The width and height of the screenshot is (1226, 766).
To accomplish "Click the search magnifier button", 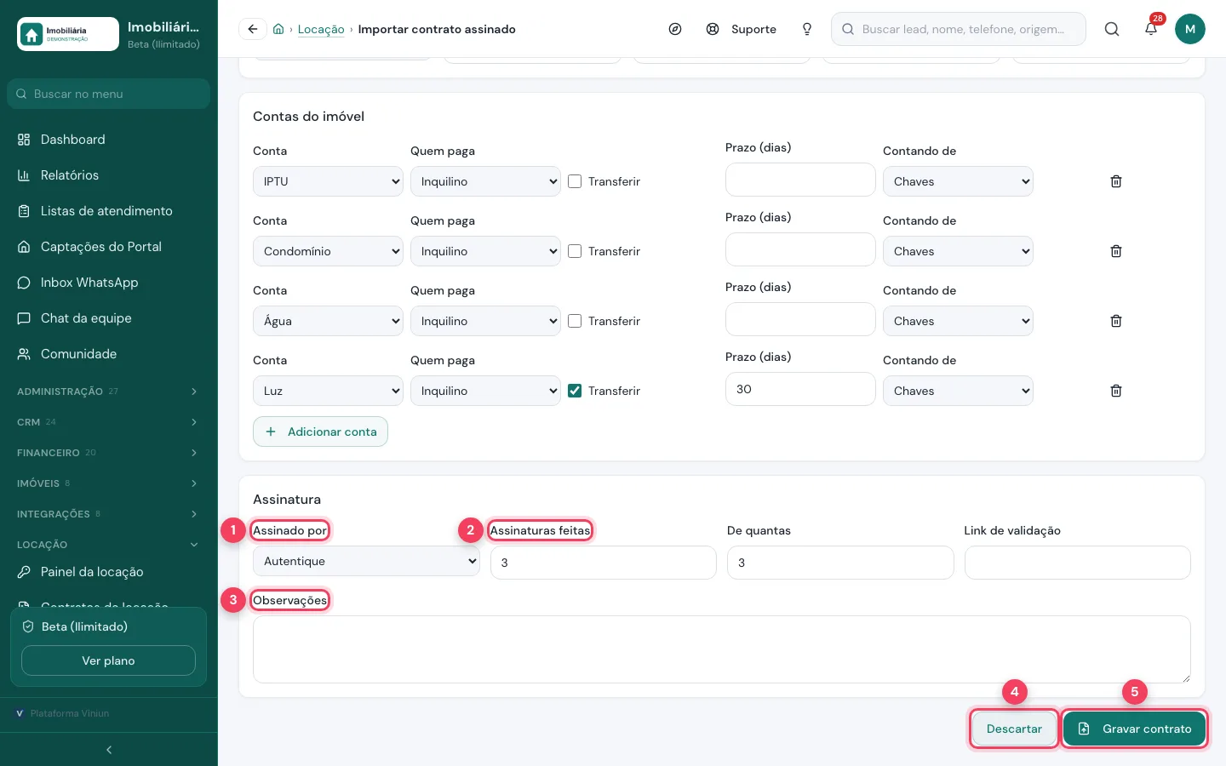I will pyautogui.click(x=1112, y=29).
